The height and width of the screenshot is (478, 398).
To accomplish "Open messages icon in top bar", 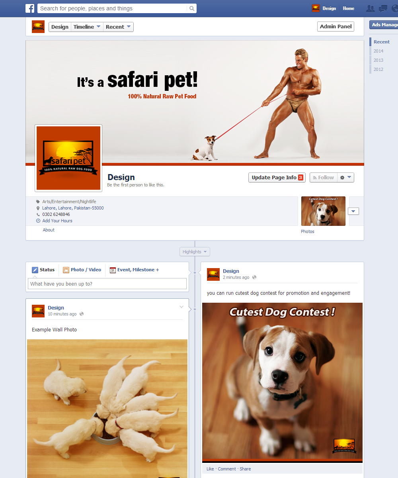I will click(383, 8).
